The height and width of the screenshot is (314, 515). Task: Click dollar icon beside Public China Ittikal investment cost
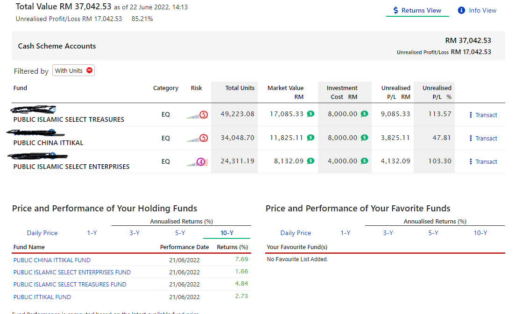pos(365,138)
